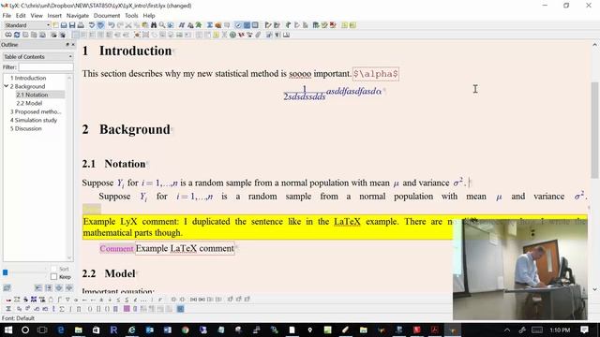Image resolution: width=600 pixels, height=337 pixels.
Task: Click the "2.1 Notation" heading in document
Action: coord(113,164)
